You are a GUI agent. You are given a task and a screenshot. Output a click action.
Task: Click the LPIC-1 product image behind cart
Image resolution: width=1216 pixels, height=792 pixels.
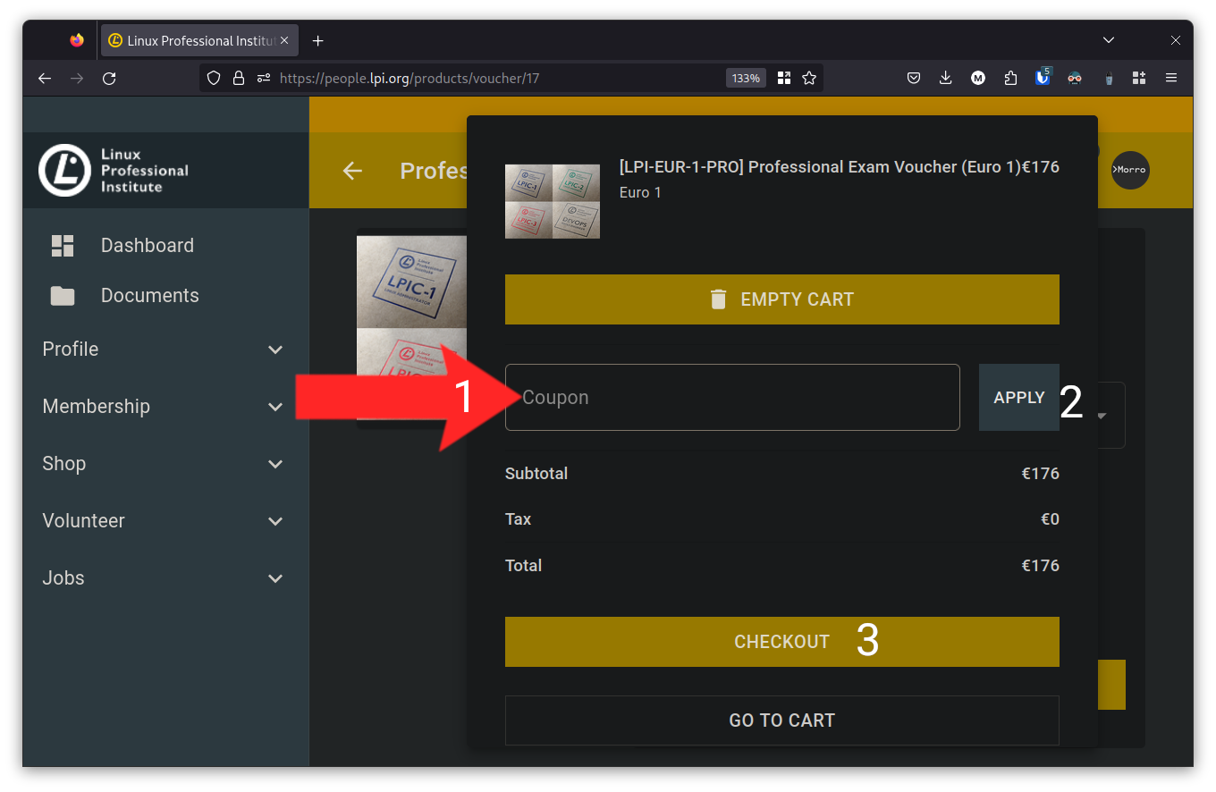coord(411,282)
